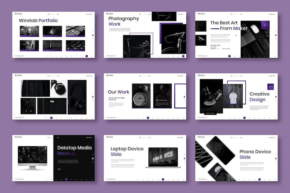This screenshot has height=193, width=290.
Task: Click the laptop mockup on Leptop slide
Action: (x=163, y=158)
